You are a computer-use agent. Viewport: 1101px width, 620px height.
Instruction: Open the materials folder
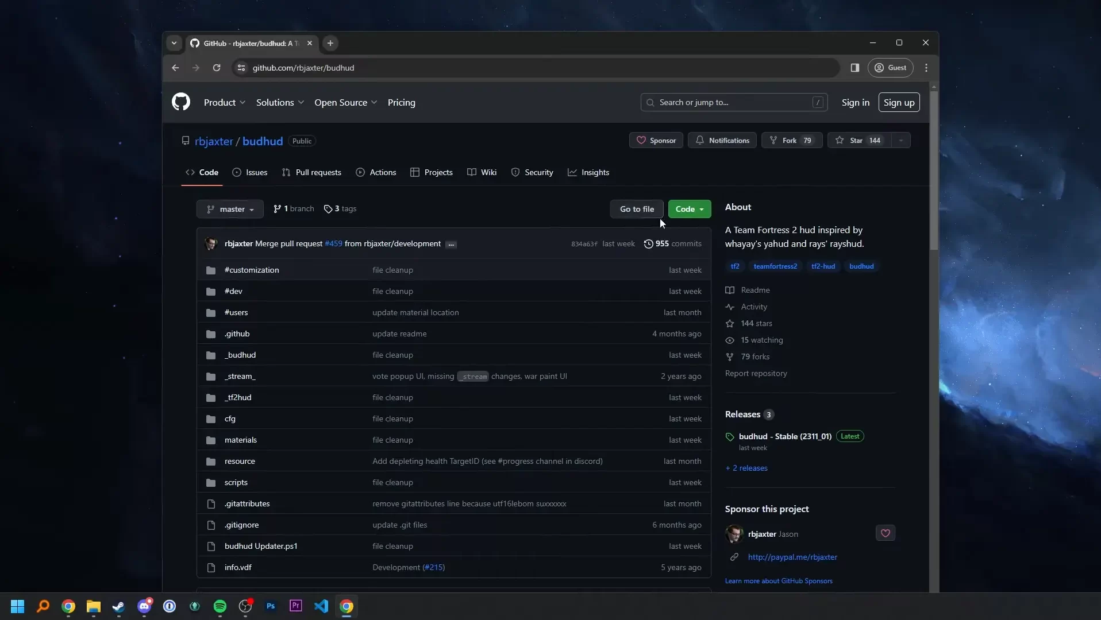[x=241, y=440]
